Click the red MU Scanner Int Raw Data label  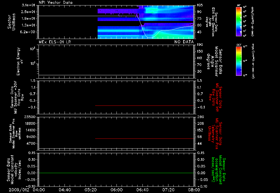215,97
